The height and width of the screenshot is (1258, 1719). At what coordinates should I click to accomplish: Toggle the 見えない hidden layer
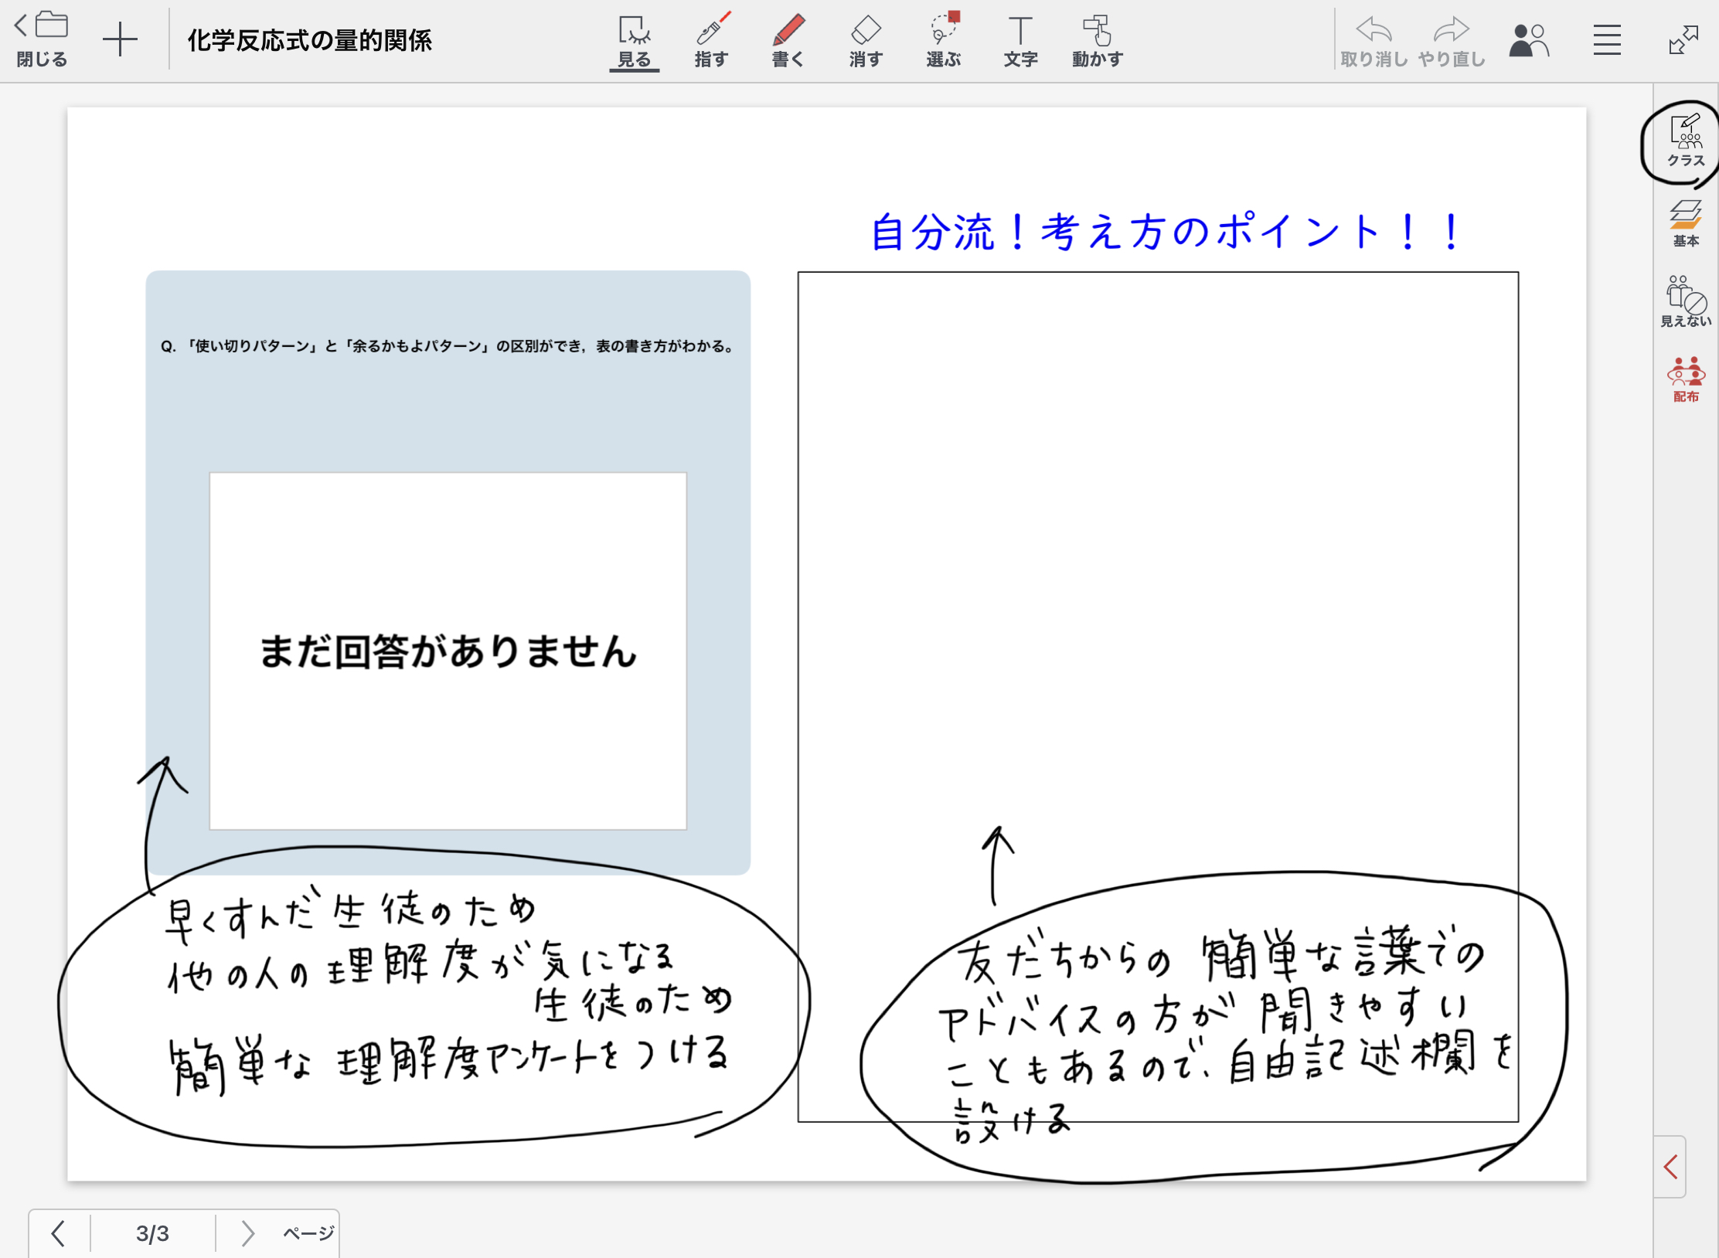point(1685,301)
